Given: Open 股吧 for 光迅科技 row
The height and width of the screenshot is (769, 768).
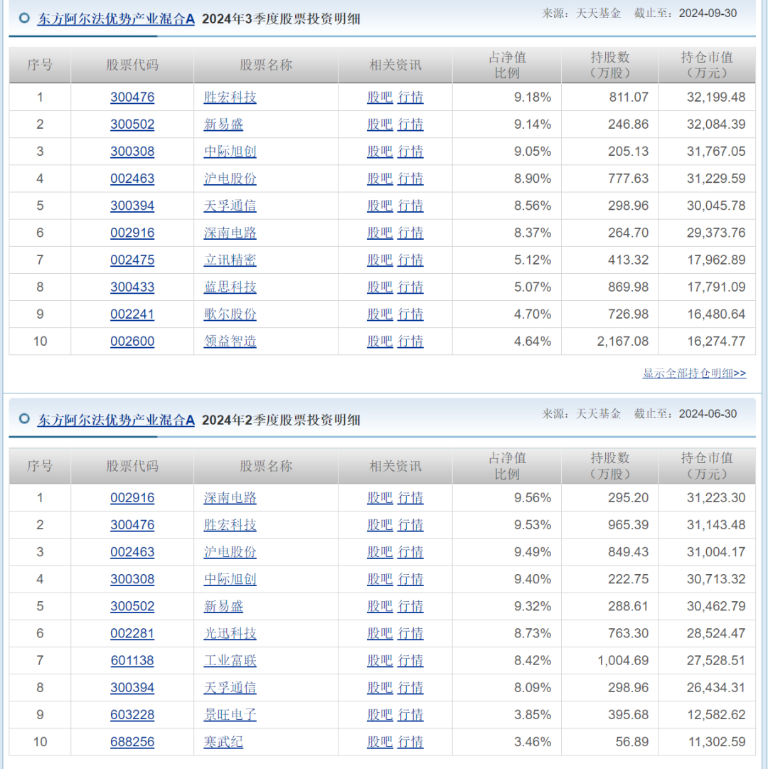Looking at the screenshot, I should [380, 633].
